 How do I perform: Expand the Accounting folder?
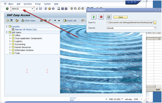[x=10, y=44]
